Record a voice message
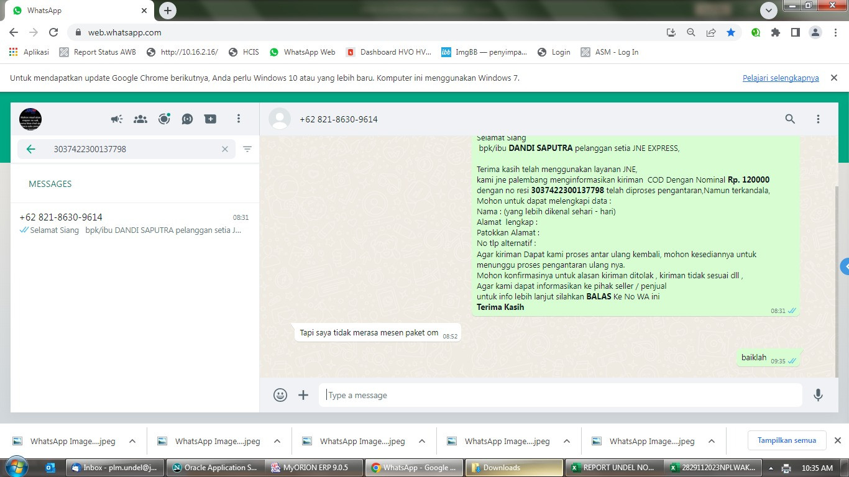The image size is (849, 477). pos(819,395)
